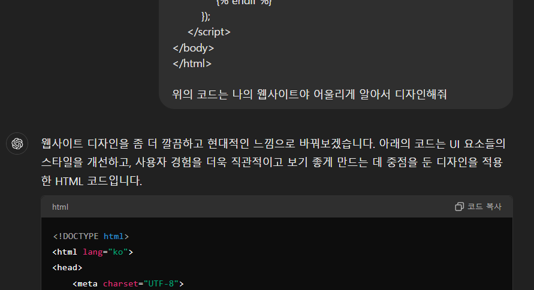534x290 pixels.
Task: Click the ChatGPT assistant avatar icon
Action: (17, 144)
